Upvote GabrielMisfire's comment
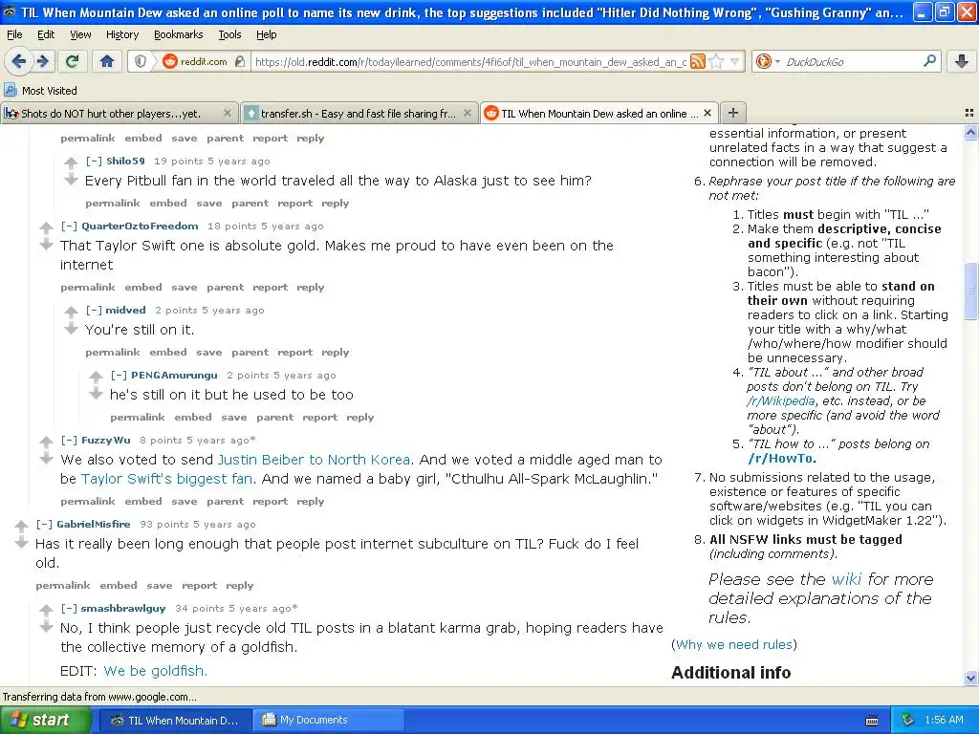This screenshot has height=734, width=979. tap(21, 526)
